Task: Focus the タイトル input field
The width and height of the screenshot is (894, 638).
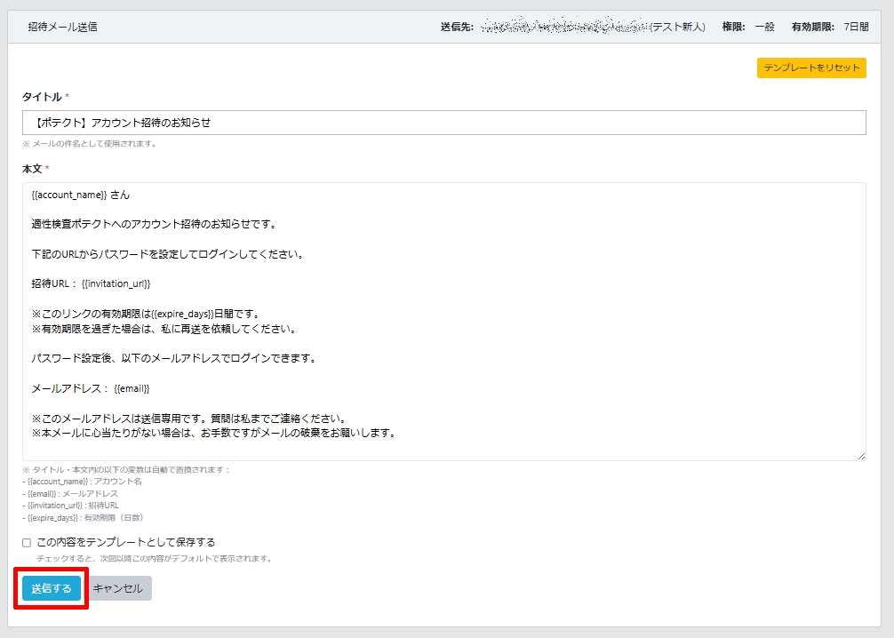Action: pos(443,123)
